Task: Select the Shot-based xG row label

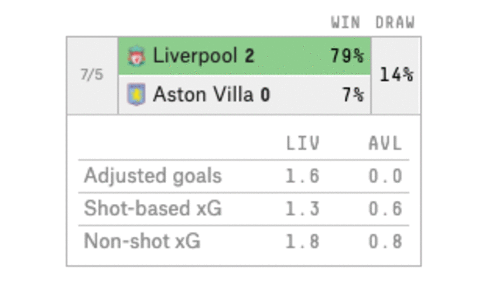Action: (153, 208)
